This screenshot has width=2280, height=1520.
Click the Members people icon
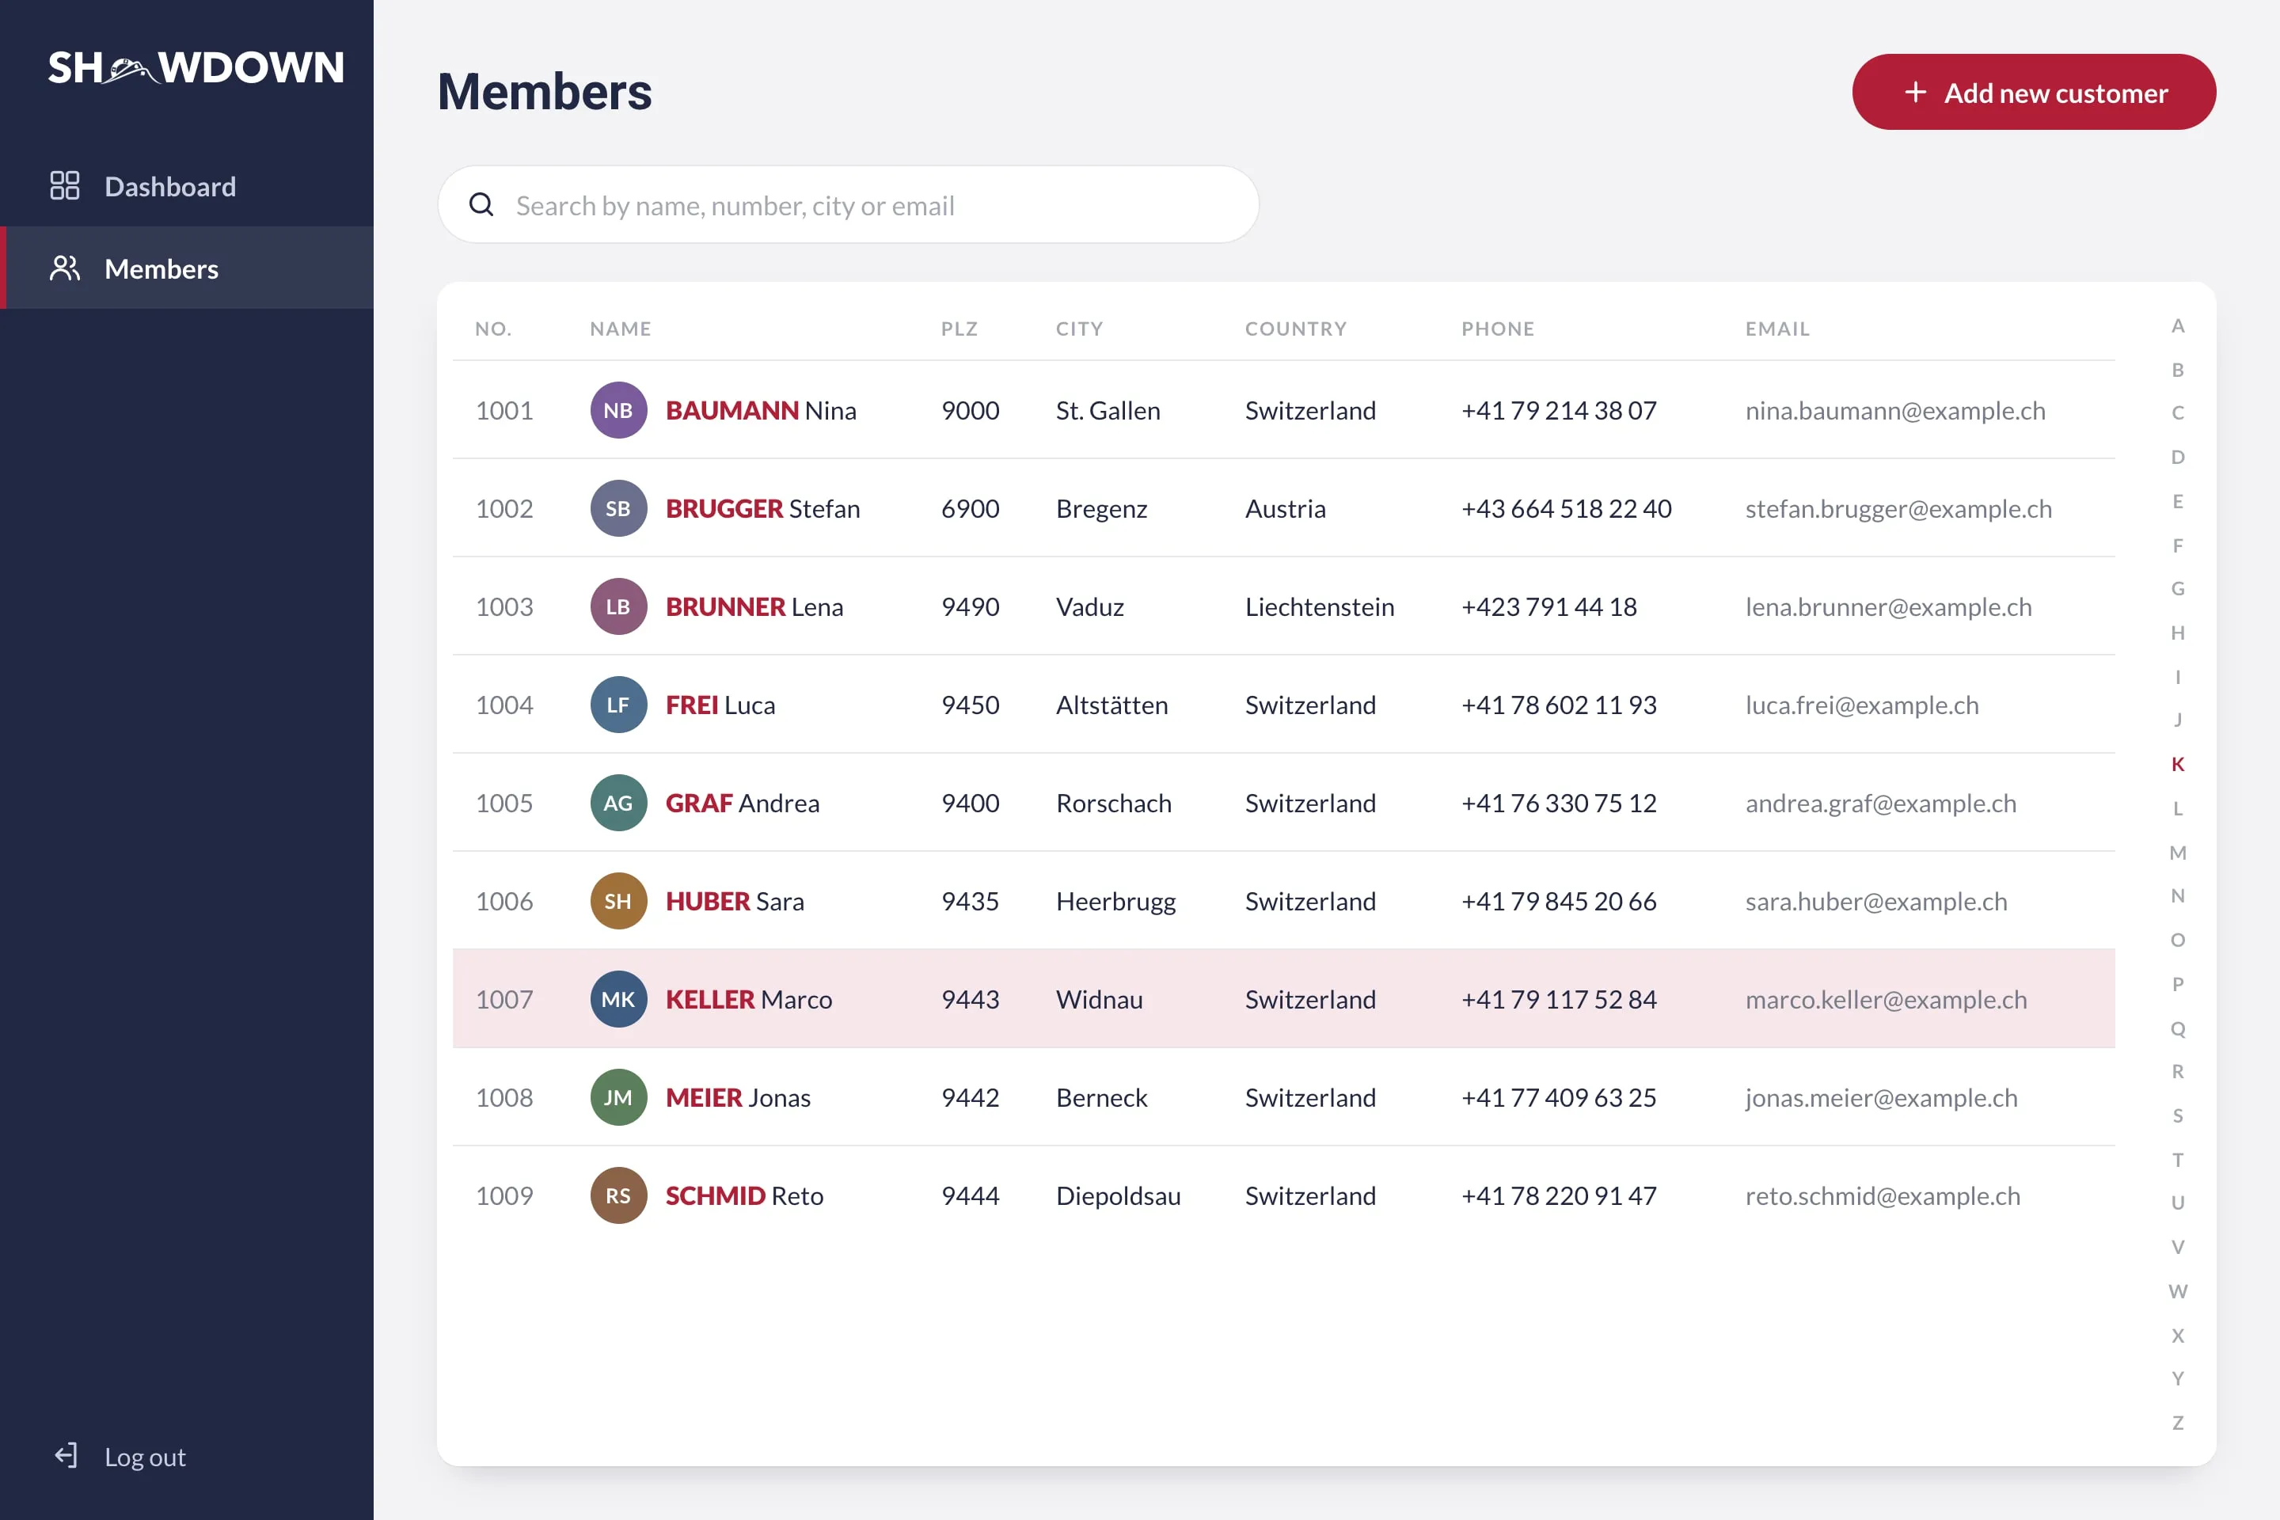point(65,268)
